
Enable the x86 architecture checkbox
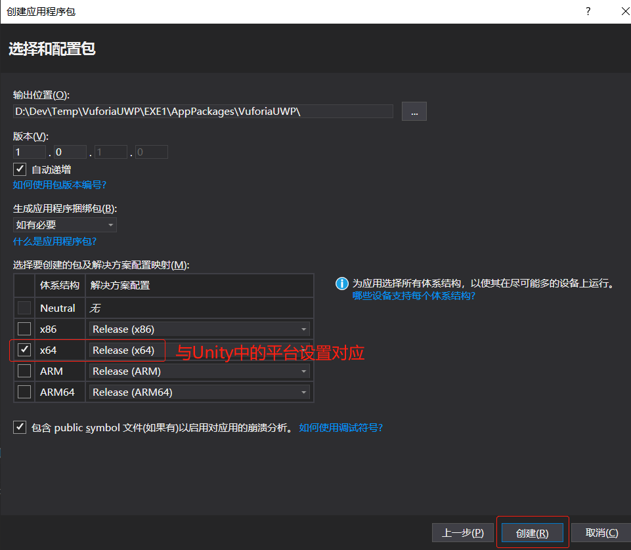23,329
